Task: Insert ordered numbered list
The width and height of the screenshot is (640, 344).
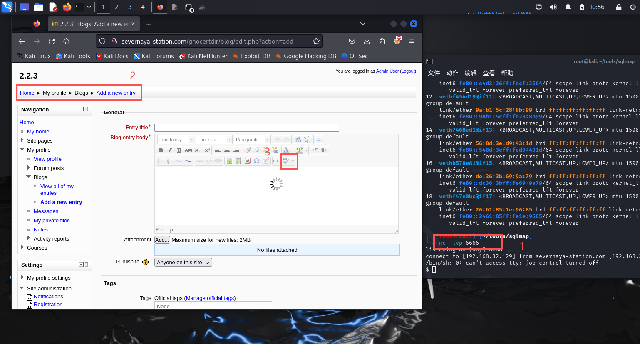Action: tap(170, 161)
